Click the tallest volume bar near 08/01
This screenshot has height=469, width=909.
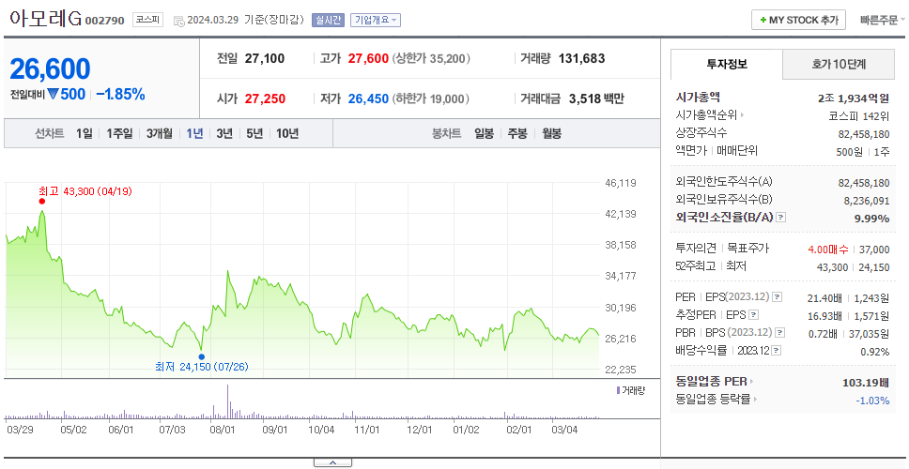(x=228, y=401)
